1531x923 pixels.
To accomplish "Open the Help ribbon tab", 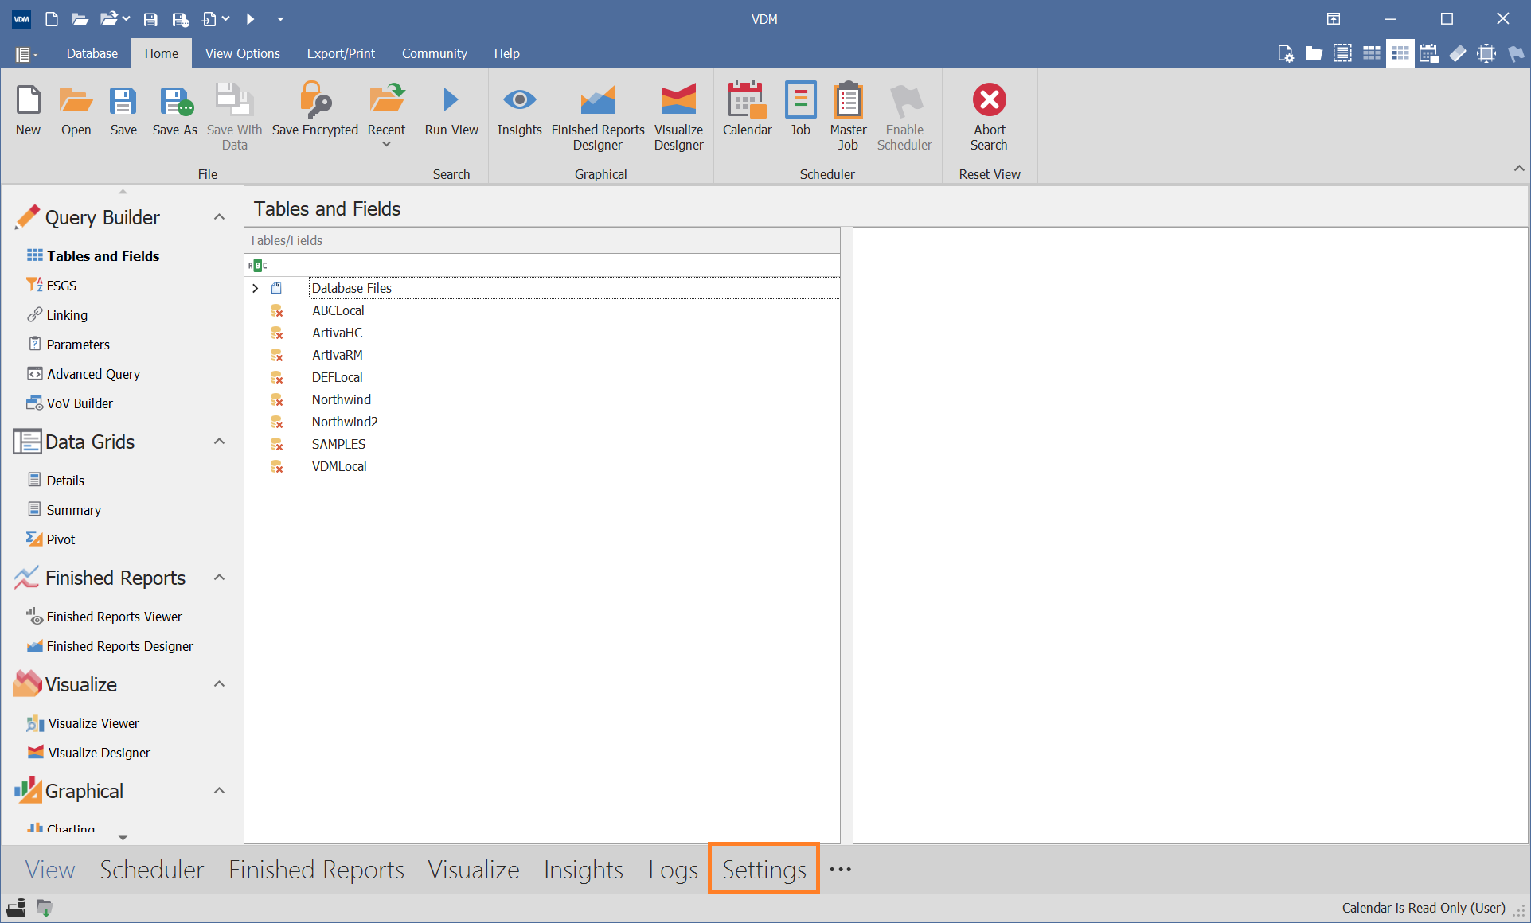I will pyautogui.click(x=506, y=53).
